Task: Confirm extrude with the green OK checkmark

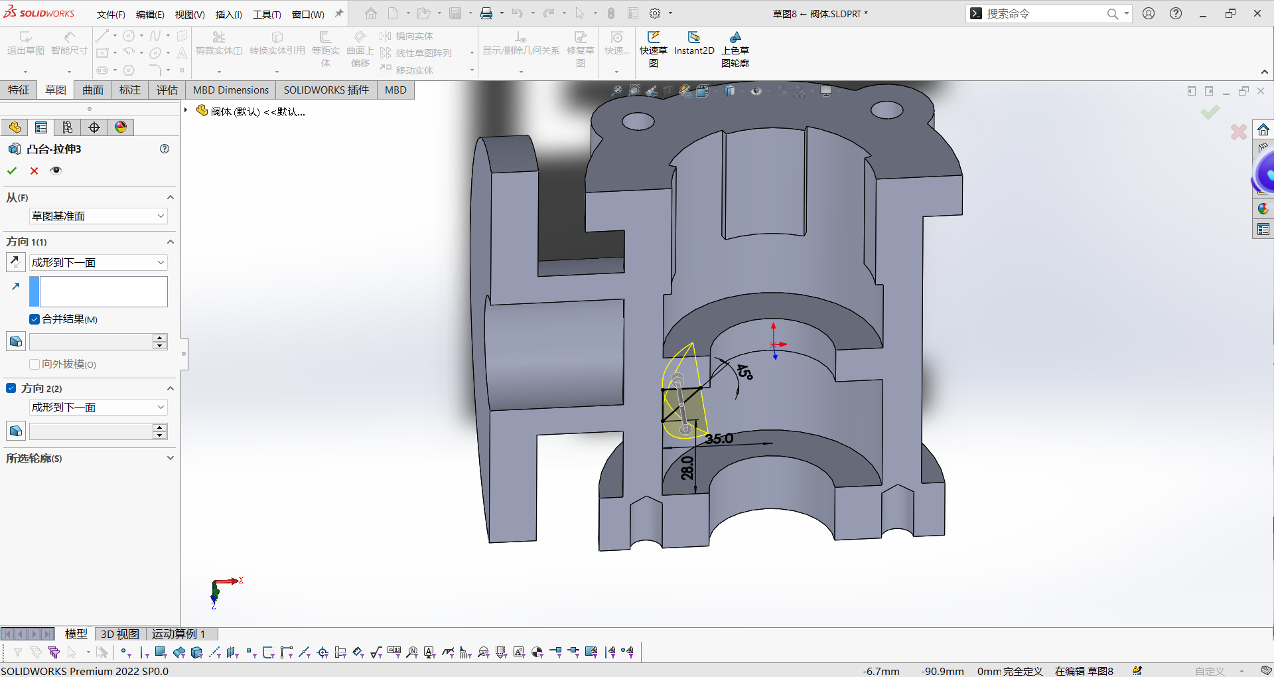Action: (x=12, y=171)
